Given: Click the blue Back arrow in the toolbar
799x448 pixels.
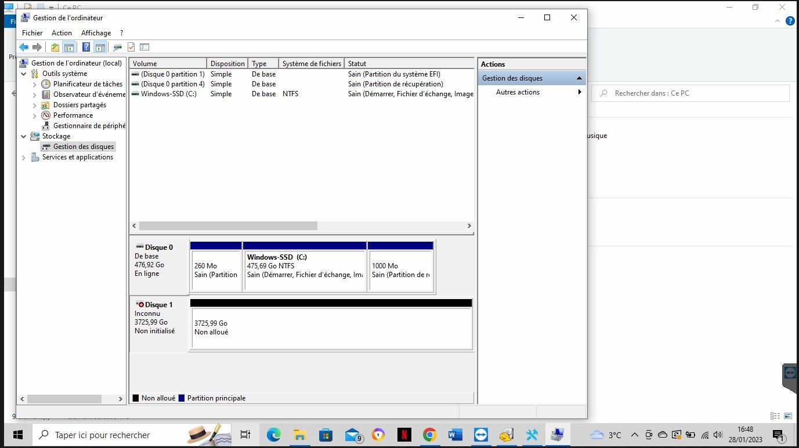Looking at the screenshot, I should (24, 47).
